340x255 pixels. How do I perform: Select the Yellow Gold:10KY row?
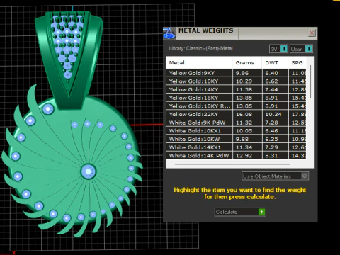pyautogui.click(x=236, y=81)
